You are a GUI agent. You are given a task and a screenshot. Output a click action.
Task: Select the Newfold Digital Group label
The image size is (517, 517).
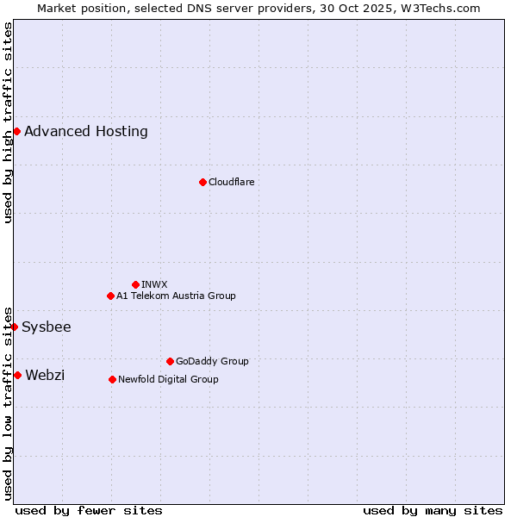(x=168, y=379)
